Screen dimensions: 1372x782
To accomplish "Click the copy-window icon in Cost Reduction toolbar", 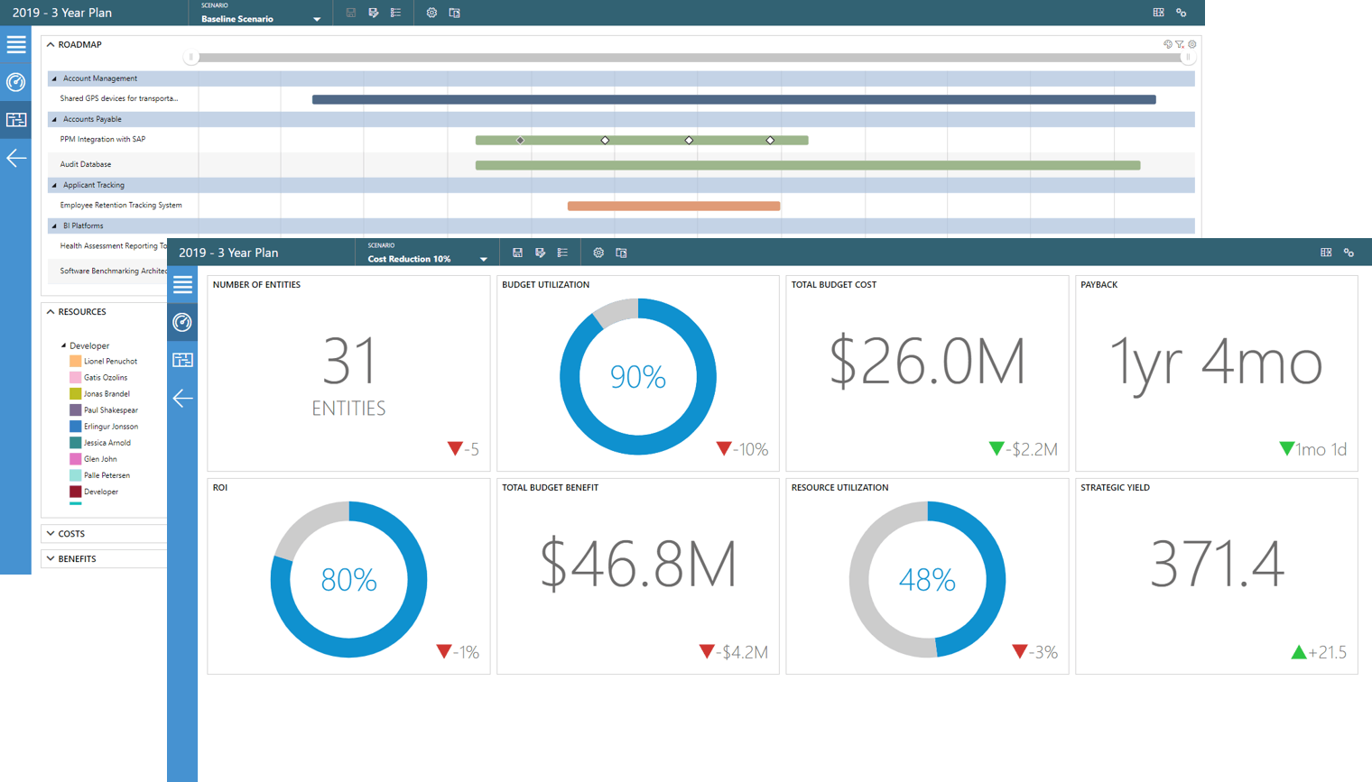I will coord(622,253).
